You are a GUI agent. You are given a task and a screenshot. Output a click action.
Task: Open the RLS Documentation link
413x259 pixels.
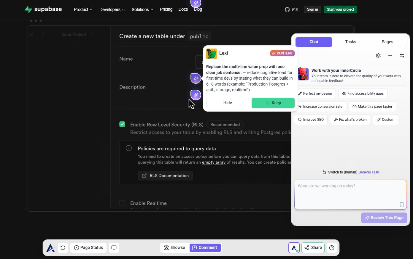[x=165, y=176]
